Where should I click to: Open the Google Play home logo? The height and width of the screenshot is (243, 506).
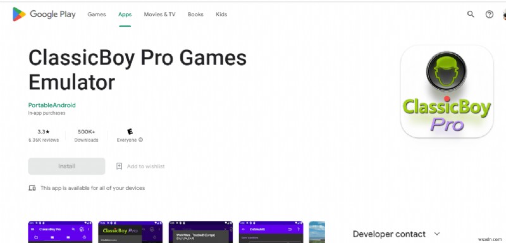click(x=44, y=14)
